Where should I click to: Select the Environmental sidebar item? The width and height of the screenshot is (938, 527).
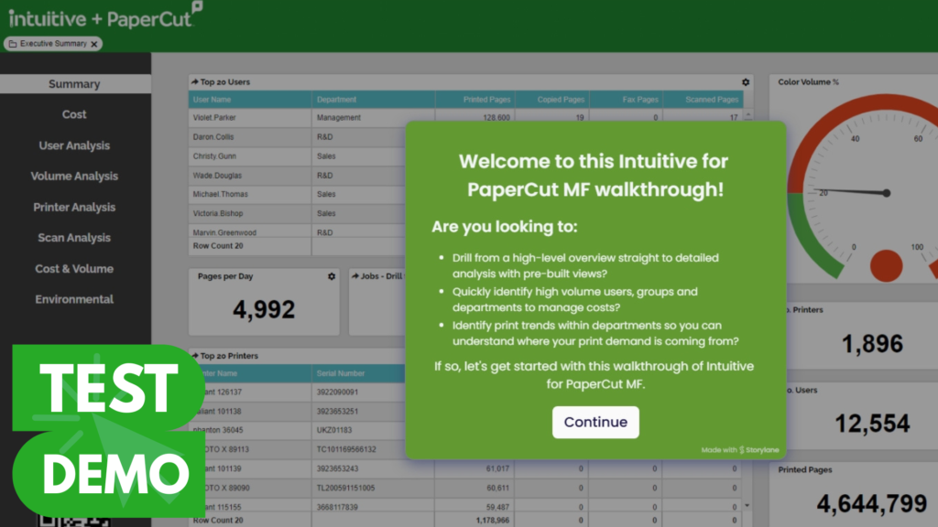click(x=74, y=299)
